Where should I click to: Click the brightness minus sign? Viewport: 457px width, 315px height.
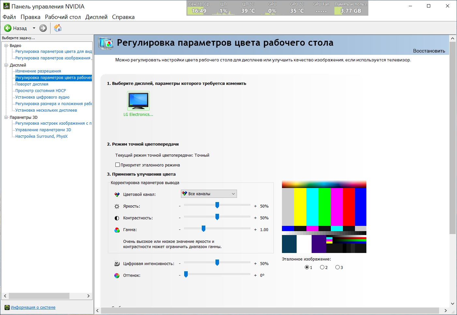tap(180, 206)
